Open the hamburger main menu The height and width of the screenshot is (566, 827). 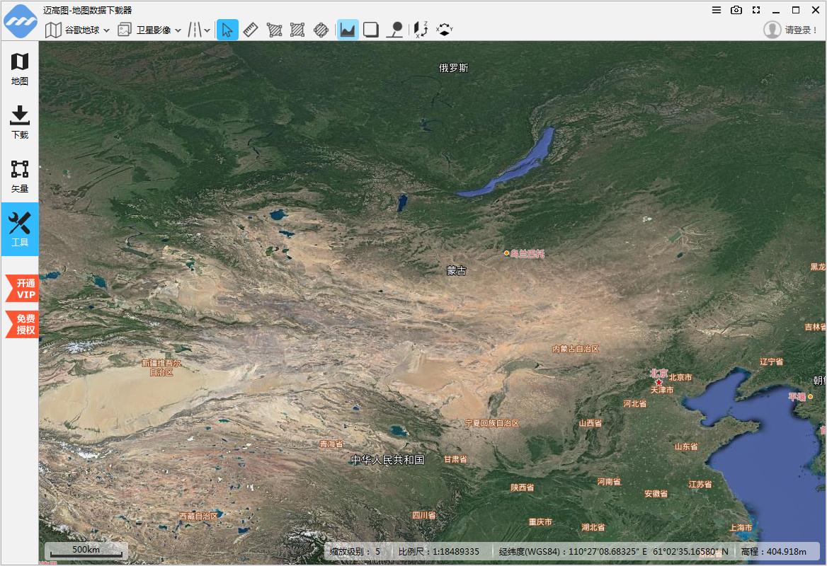[717, 10]
